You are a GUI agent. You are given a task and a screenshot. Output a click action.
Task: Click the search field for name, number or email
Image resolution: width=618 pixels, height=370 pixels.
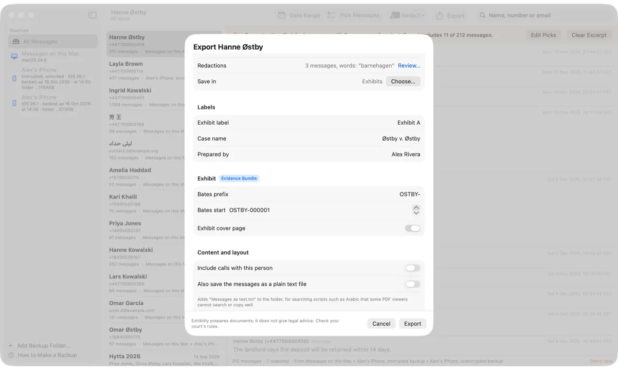544,16
